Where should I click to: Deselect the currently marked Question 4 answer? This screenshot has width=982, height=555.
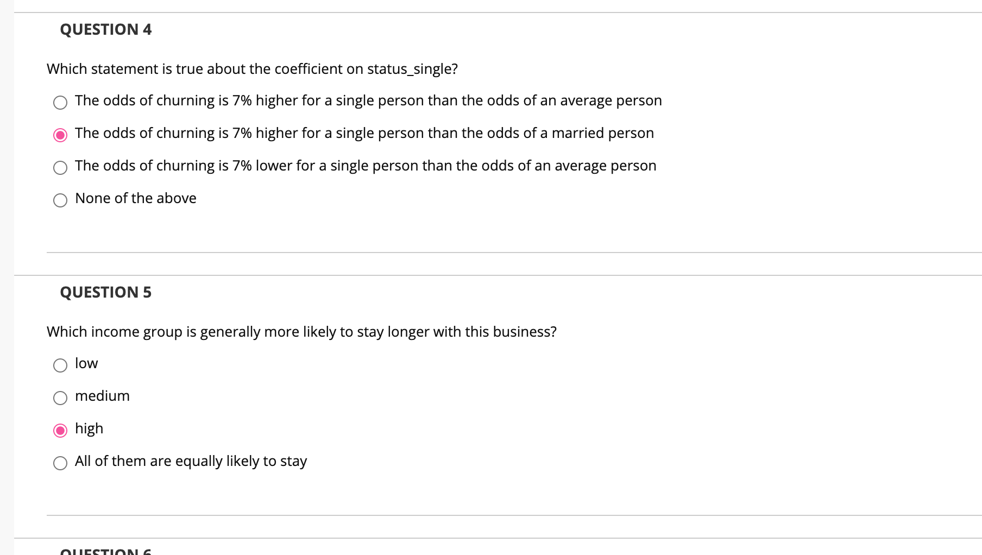pos(60,135)
